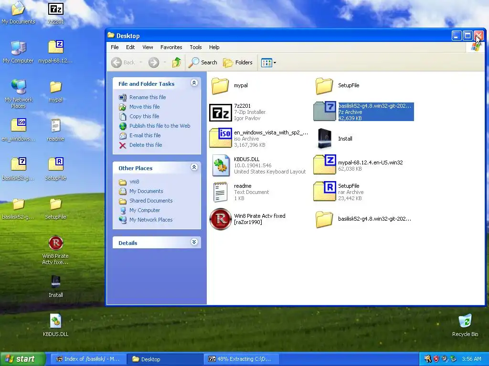Select SetupFile rar Archive in Explorer window

[339, 192]
